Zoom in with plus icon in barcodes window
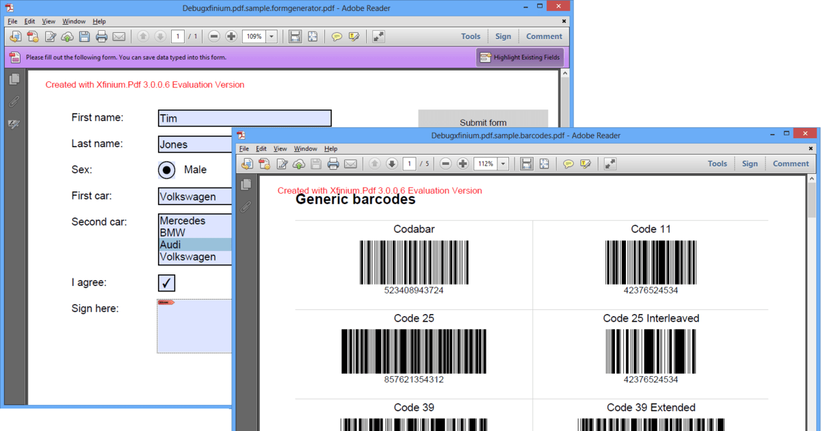Viewport: 821px width, 431px height. pos(463,164)
